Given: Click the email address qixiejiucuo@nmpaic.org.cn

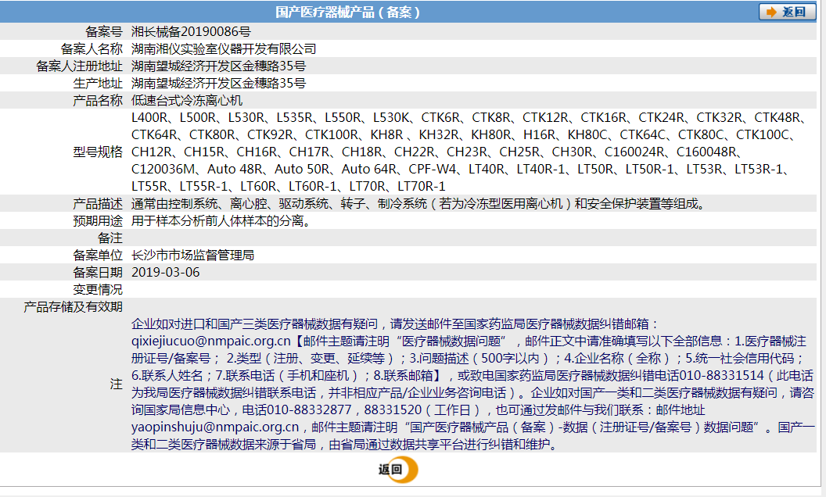Looking at the screenshot, I should tap(210, 341).
